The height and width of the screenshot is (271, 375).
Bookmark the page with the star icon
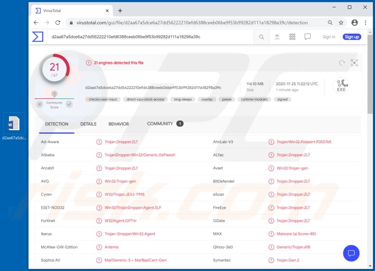[x=341, y=22]
